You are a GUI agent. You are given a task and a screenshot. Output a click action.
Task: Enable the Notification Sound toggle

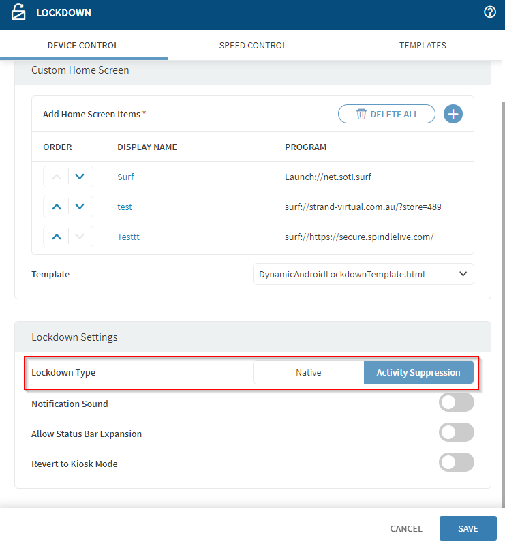(456, 403)
